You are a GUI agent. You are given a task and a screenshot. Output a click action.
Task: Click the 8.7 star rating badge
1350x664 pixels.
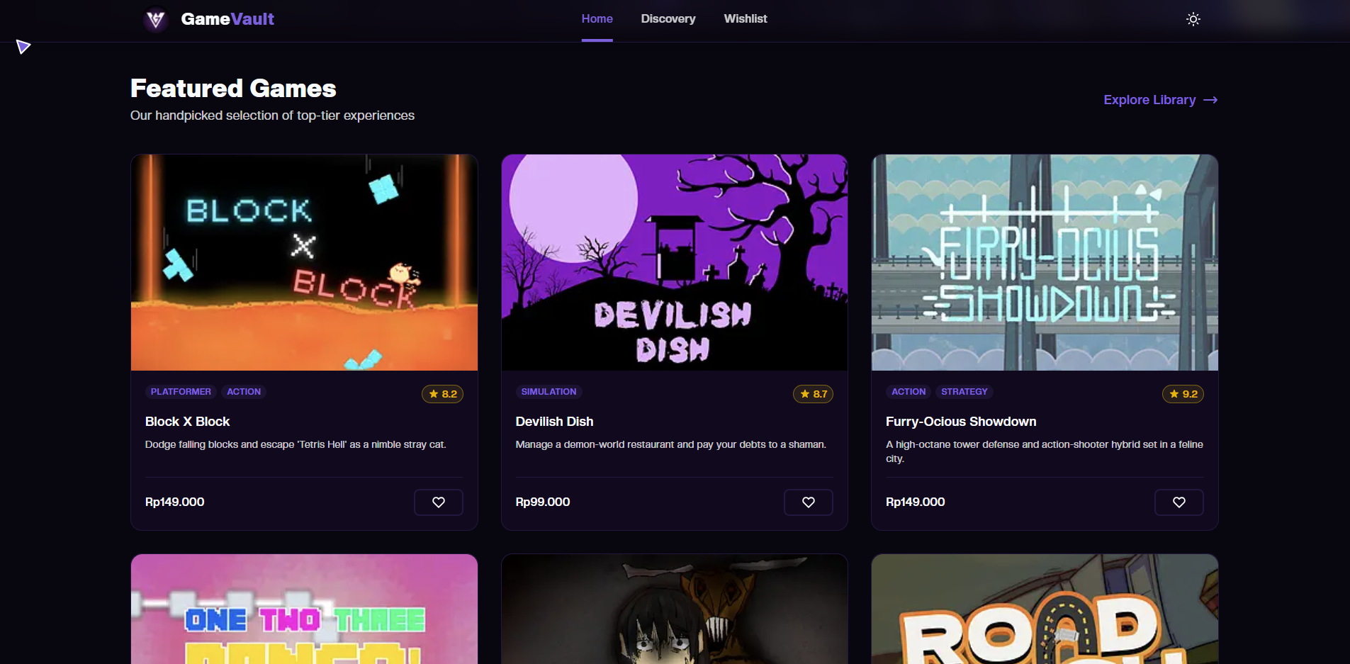[813, 394]
